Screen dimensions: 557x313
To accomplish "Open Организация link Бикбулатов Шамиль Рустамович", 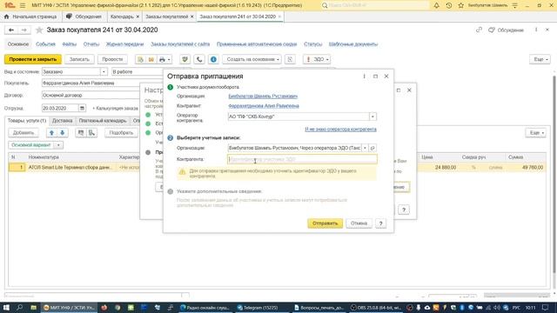I will click(x=263, y=97).
